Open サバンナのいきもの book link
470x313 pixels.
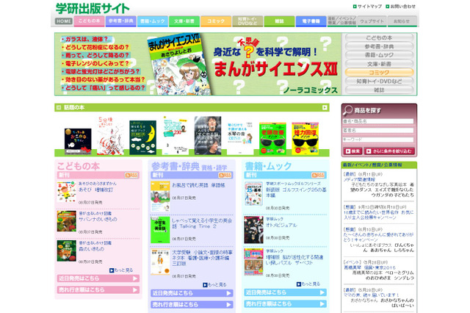pyautogui.click(x=98, y=219)
